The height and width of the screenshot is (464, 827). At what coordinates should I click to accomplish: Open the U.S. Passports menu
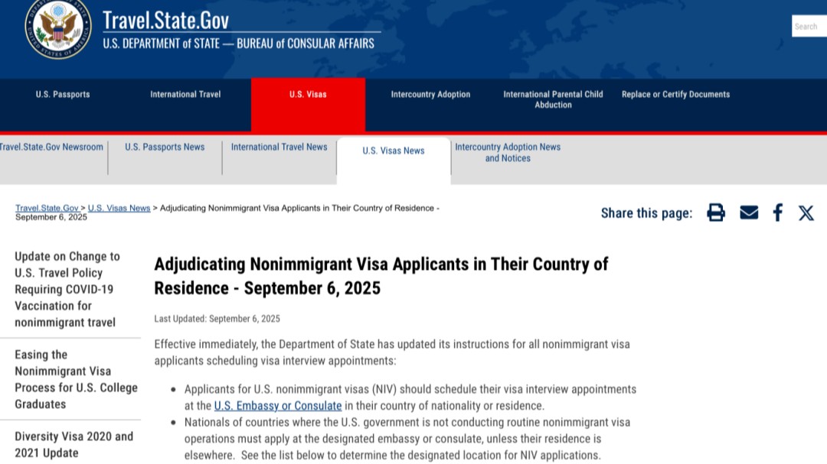point(63,95)
